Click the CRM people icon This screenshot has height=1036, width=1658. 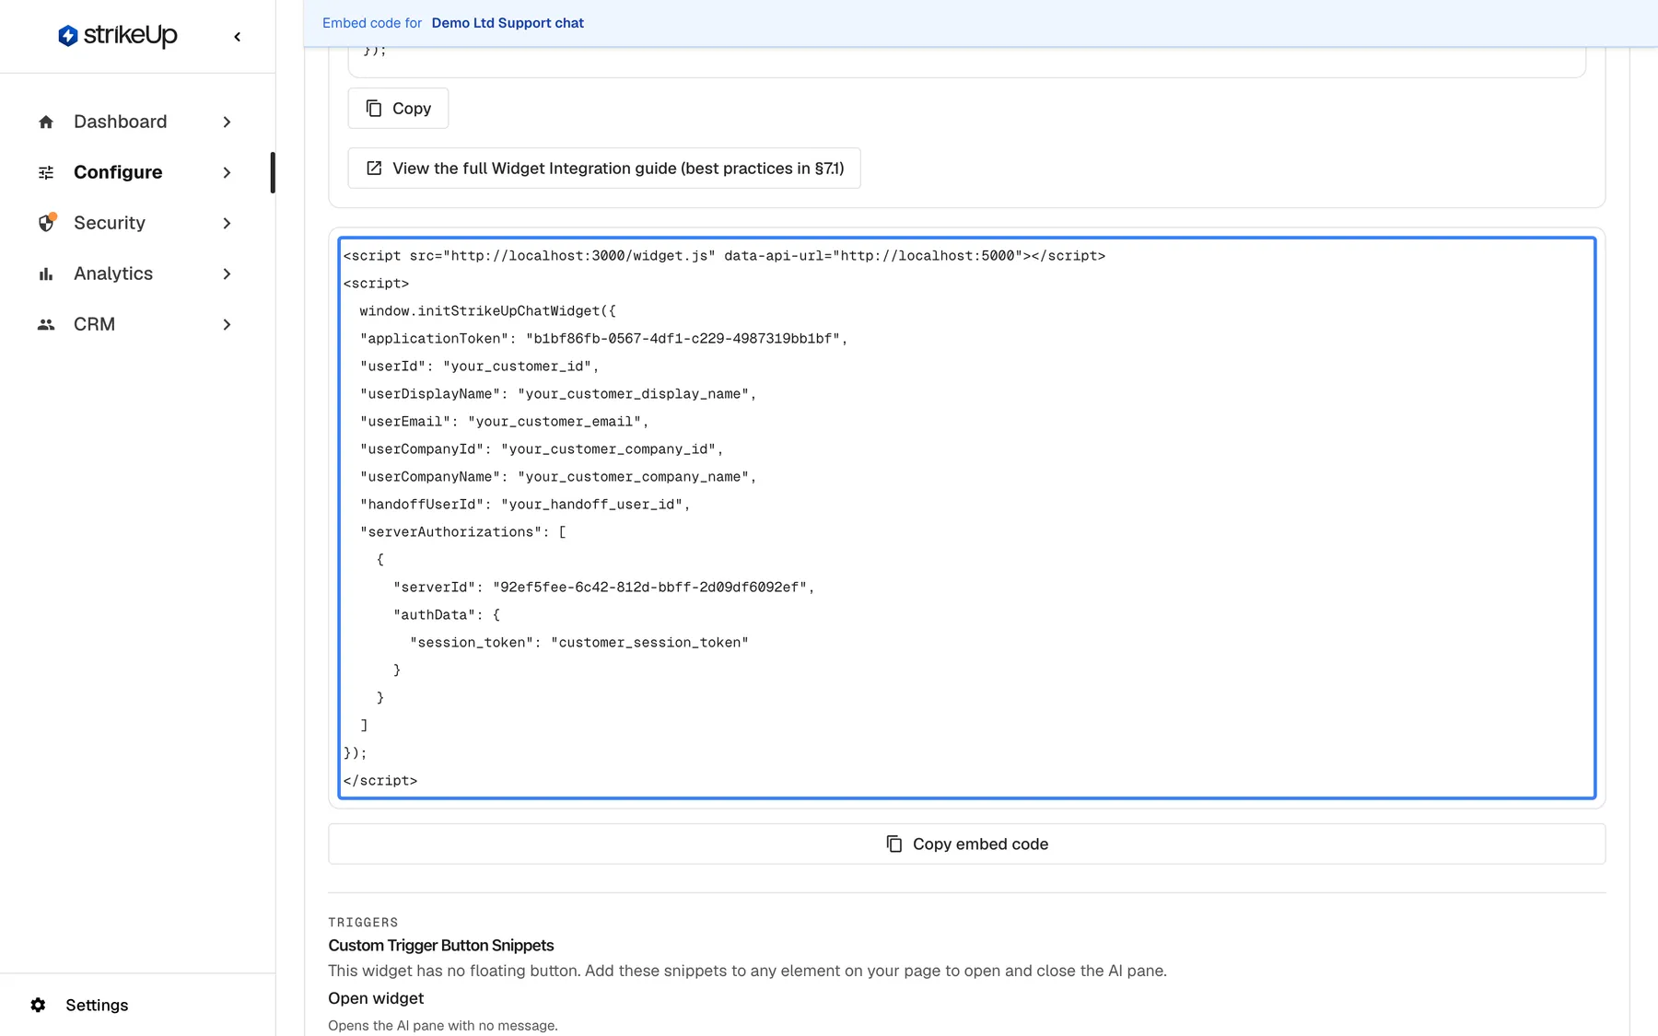(46, 324)
